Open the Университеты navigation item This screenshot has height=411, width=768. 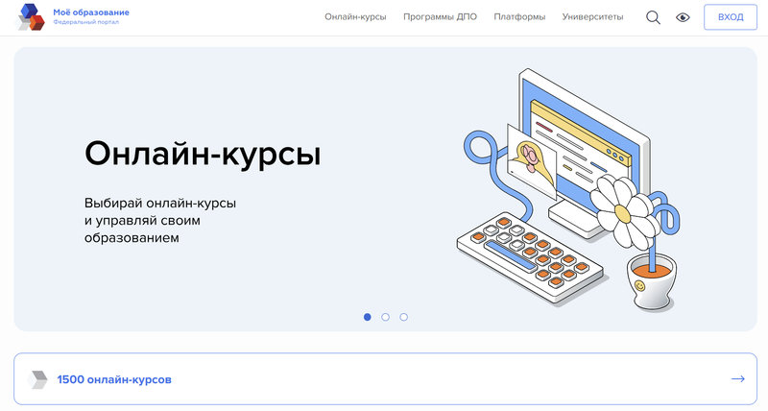coord(592,17)
